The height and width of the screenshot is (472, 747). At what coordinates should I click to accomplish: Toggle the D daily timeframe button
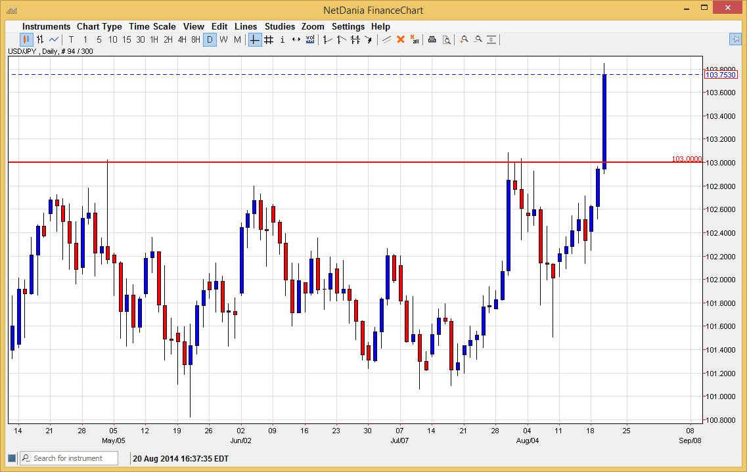(x=210, y=39)
